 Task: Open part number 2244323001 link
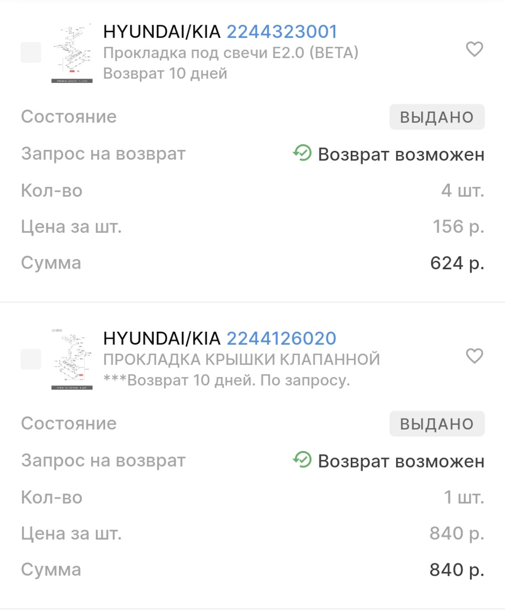tap(281, 32)
